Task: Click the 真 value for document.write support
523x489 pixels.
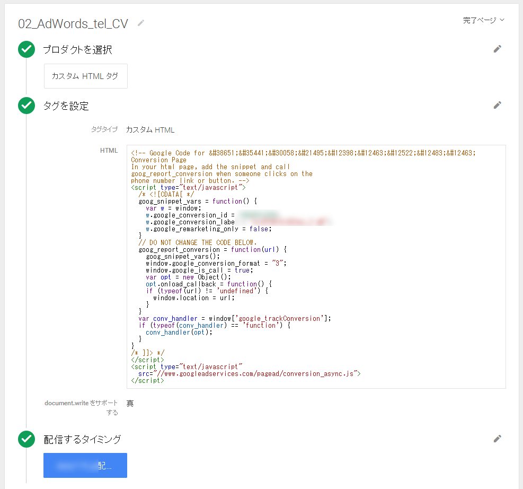Action: coord(130,404)
